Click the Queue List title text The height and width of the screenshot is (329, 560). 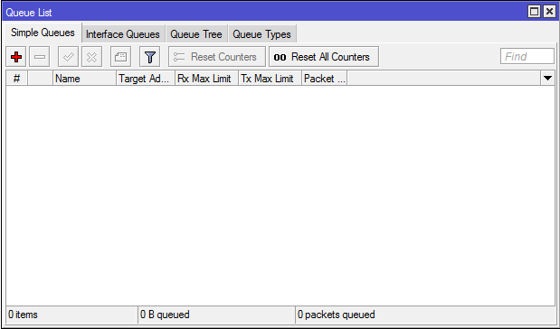[29, 13]
